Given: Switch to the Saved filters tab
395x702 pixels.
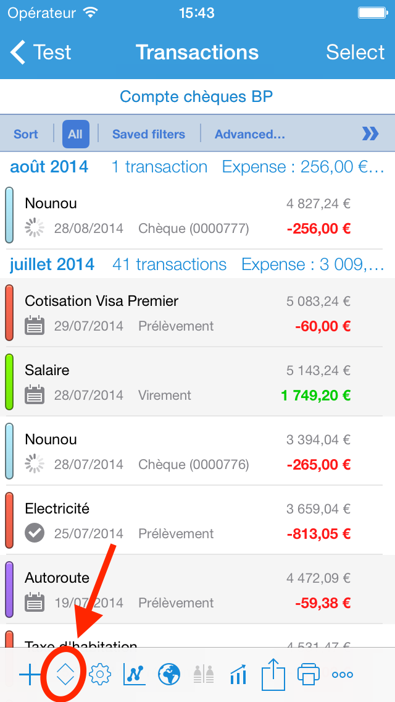Looking at the screenshot, I should [x=148, y=134].
